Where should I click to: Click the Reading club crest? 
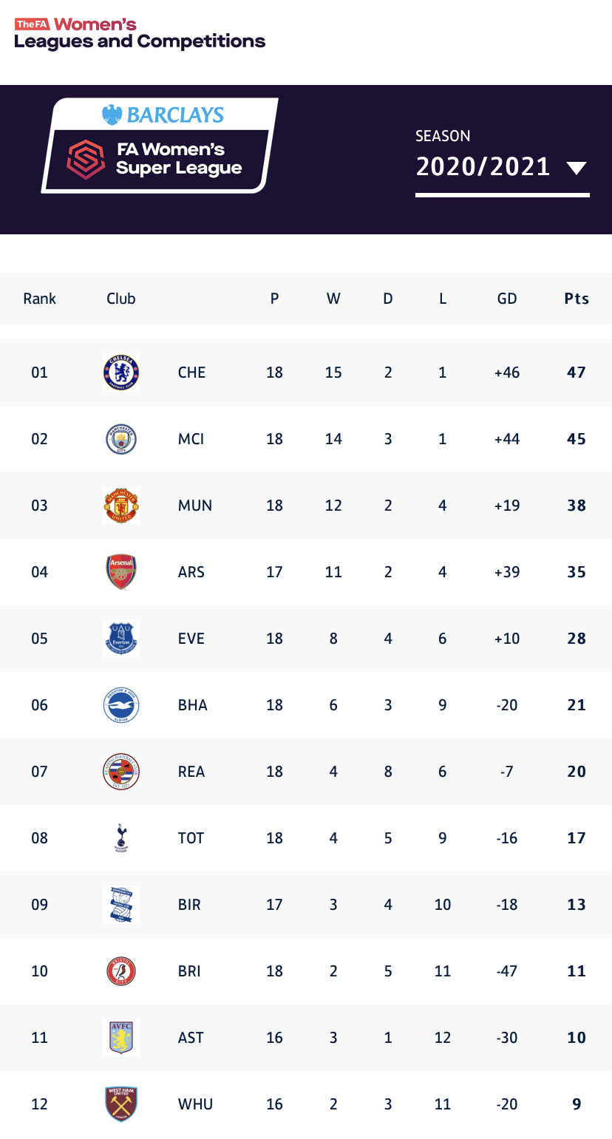121,772
